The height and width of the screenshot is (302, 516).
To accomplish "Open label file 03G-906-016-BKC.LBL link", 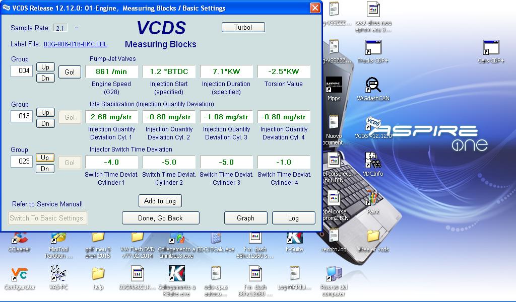I will coord(76,44).
